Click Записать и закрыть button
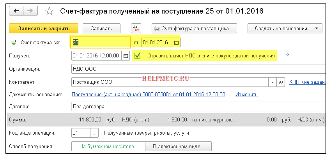The width and height of the screenshot is (331, 161). click(x=44, y=28)
